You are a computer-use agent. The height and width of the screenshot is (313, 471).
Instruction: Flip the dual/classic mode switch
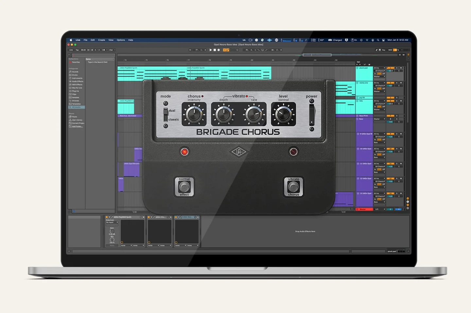pyautogui.click(x=166, y=115)
